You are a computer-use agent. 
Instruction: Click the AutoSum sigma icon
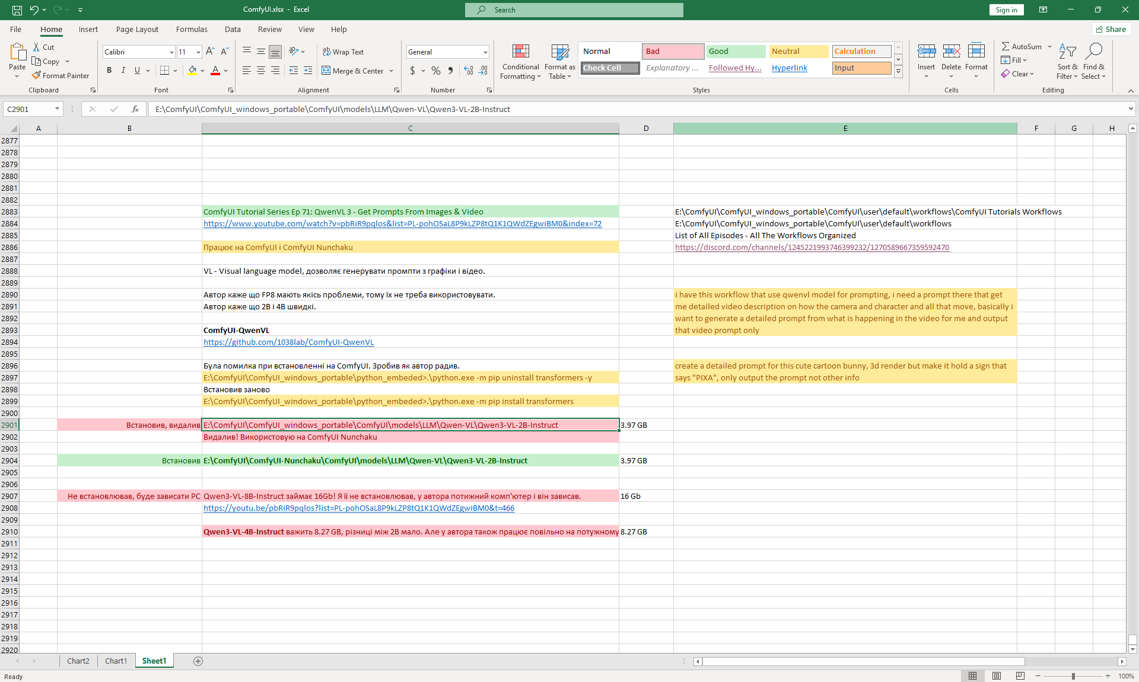coord(1006,46)
